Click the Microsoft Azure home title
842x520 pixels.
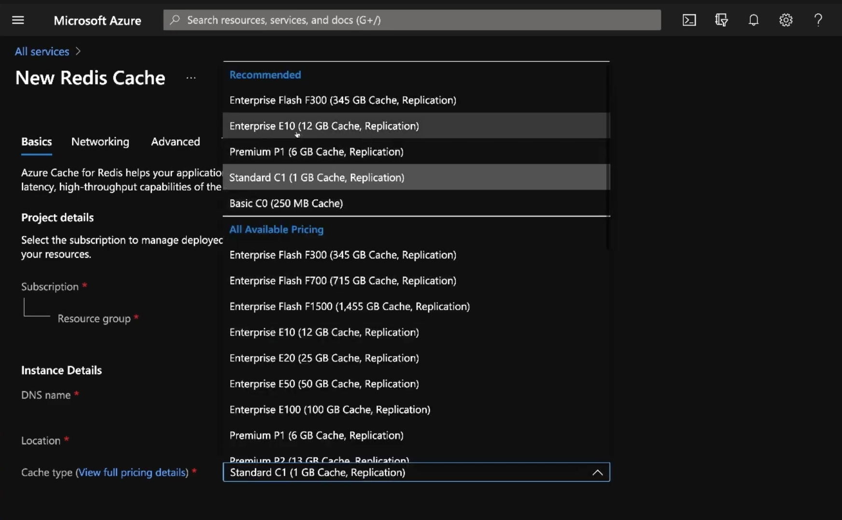(x=98, y=20)
